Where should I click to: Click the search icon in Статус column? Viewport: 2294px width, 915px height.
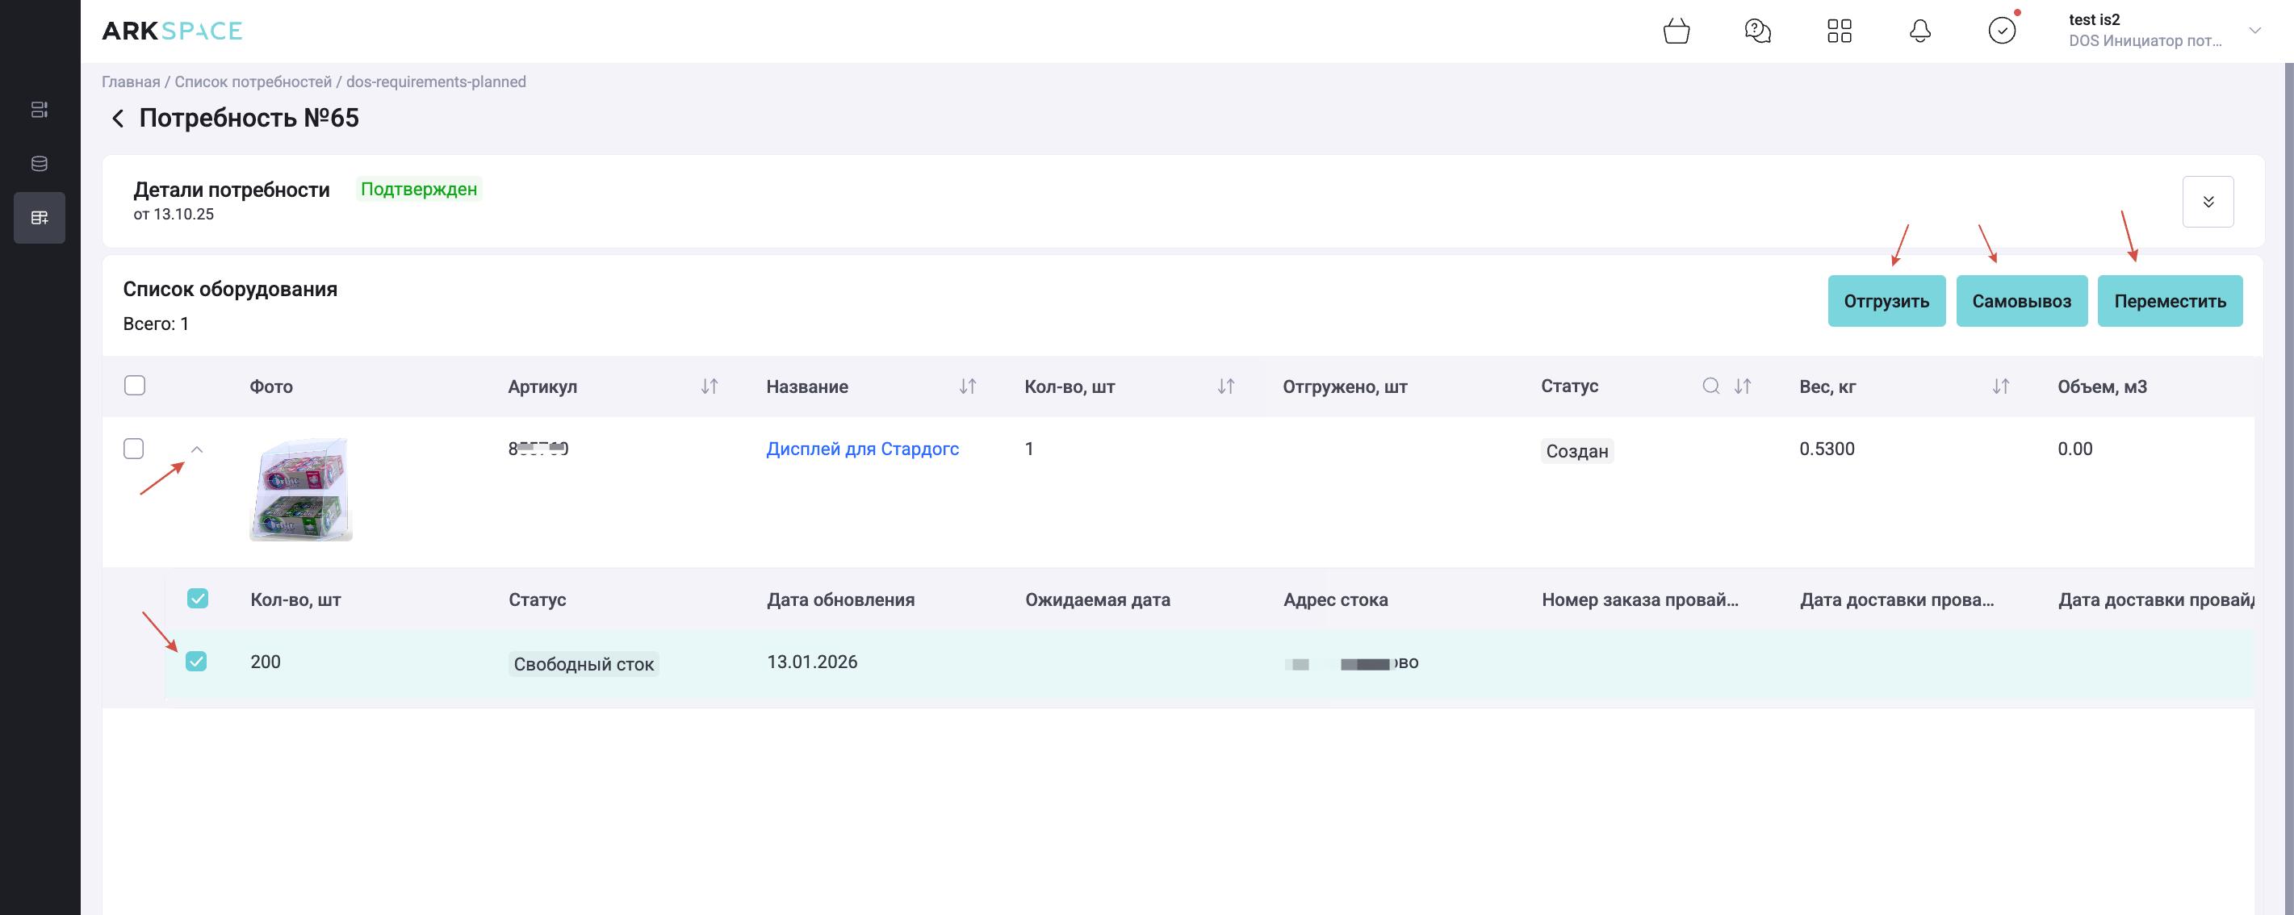1710,386
